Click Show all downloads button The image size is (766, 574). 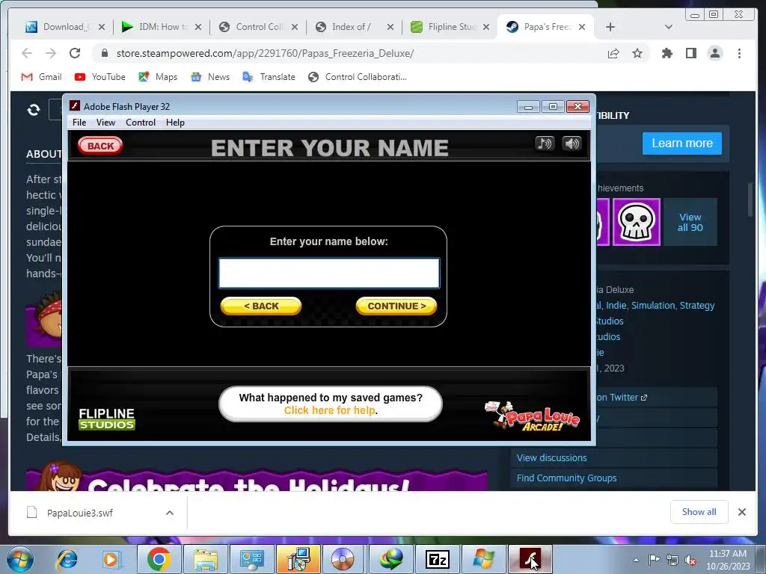699,511
